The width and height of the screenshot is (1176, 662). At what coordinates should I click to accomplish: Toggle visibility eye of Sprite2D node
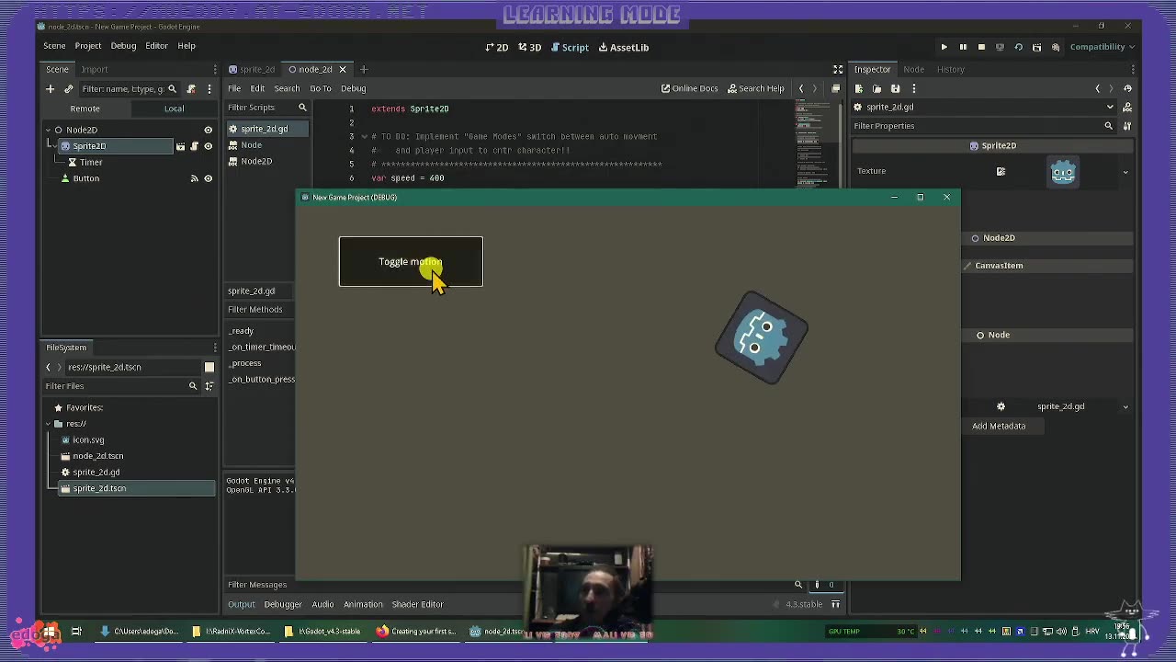tap(208, 146)
